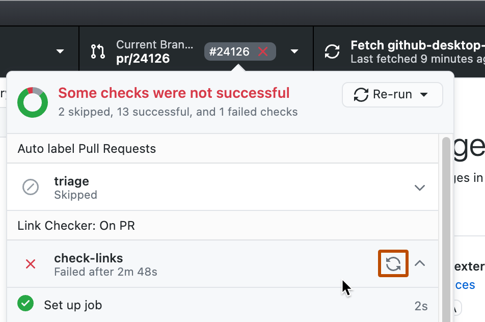Click the red failure X beside check-links
The width and height of the screenshot is (485, 322).
click(30, 264)
